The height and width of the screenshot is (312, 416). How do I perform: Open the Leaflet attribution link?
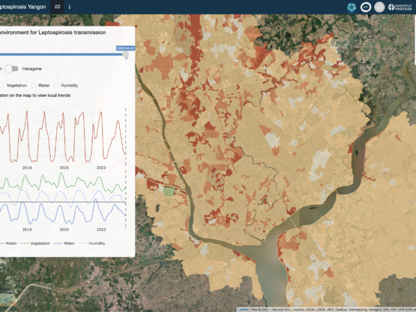(x=243, y=310)
